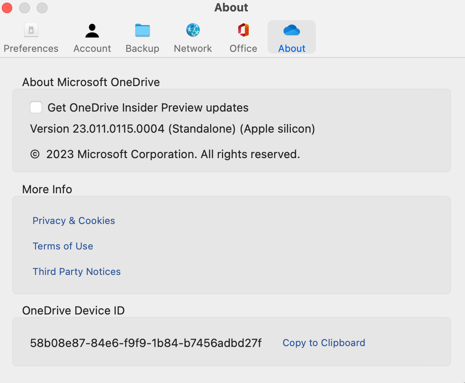465x383 pixels.
Task: Select the About tab label
Action: [x=292, y=48]
